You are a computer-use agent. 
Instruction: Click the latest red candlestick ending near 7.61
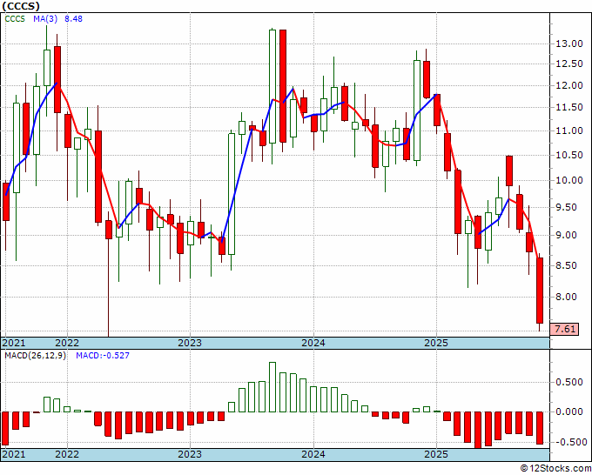click(x=540, y=291)
